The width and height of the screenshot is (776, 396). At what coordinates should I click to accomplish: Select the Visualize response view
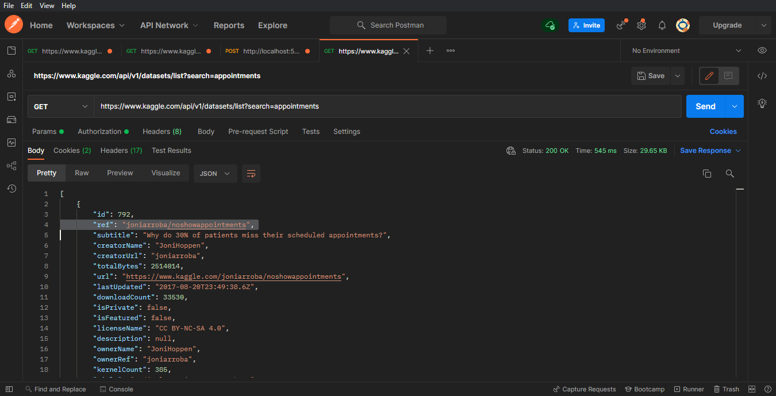(x=166, y=173)
